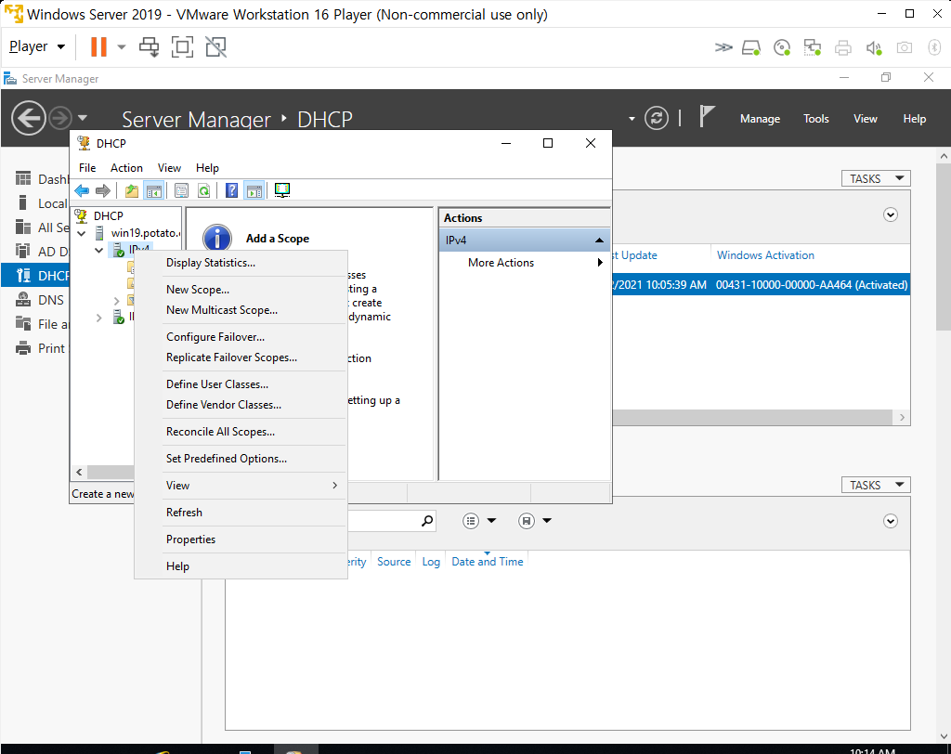The width and height of the screenshot is (951, 754).
Task: Open the DHCP window File menu
Action: [87, 168]
